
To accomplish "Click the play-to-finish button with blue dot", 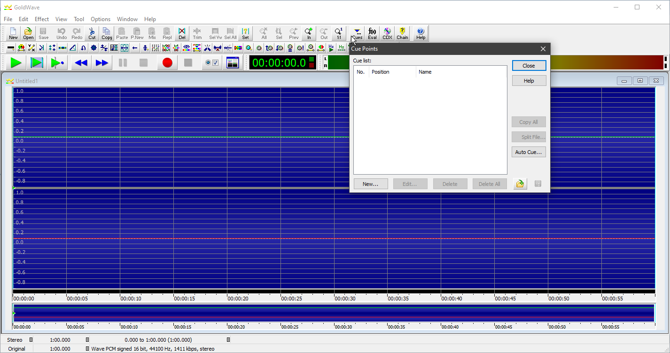I will [x=57, y=62].
